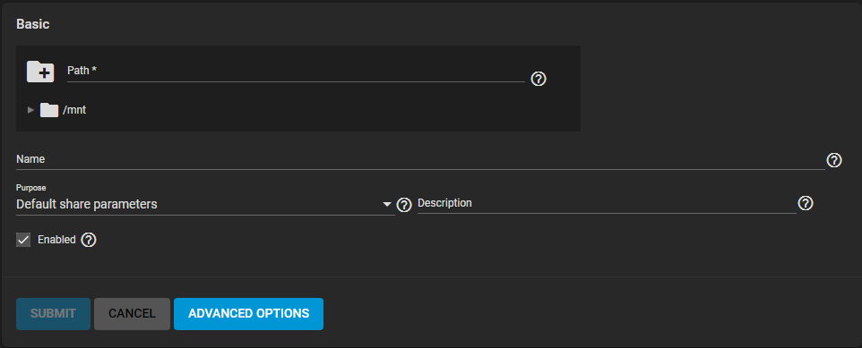Screen dimensions: 862x348
Task: Focus the Path input field
Action: point(296,72)
